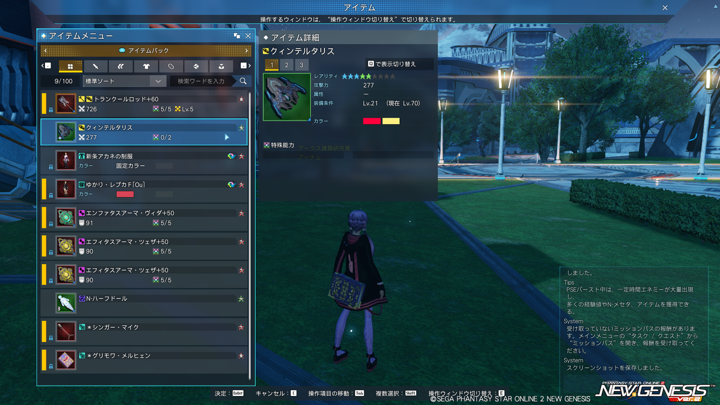Screen dimensions: 720x405
Task: Click the lock icon on ＊シンガー・マイク row
Action: pos(51,338)
